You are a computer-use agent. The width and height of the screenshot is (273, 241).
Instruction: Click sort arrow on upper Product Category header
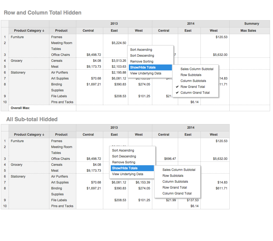[43, 31]
